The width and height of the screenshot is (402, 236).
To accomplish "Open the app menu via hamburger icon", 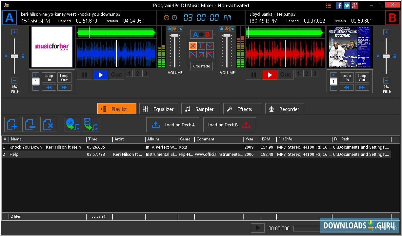I will (329, 5).
